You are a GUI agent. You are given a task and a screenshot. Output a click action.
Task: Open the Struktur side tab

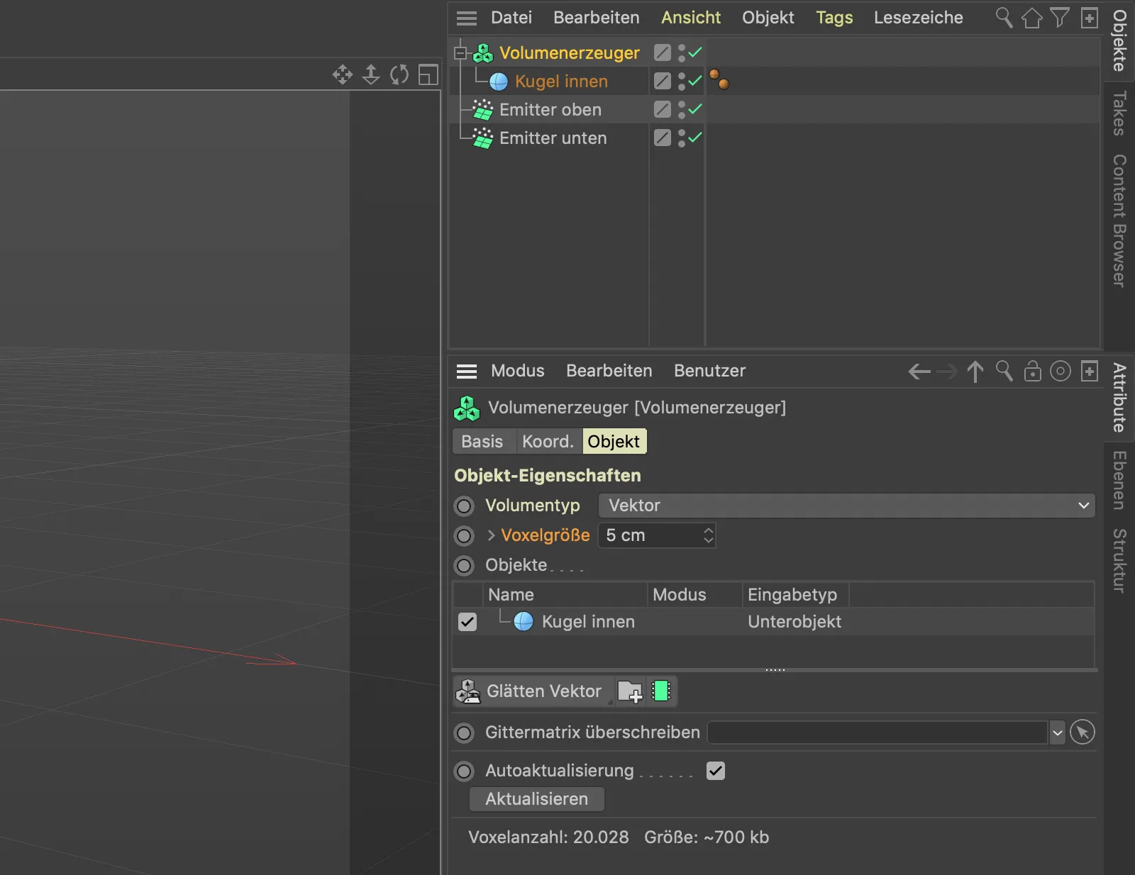(x=1119, y=560)
